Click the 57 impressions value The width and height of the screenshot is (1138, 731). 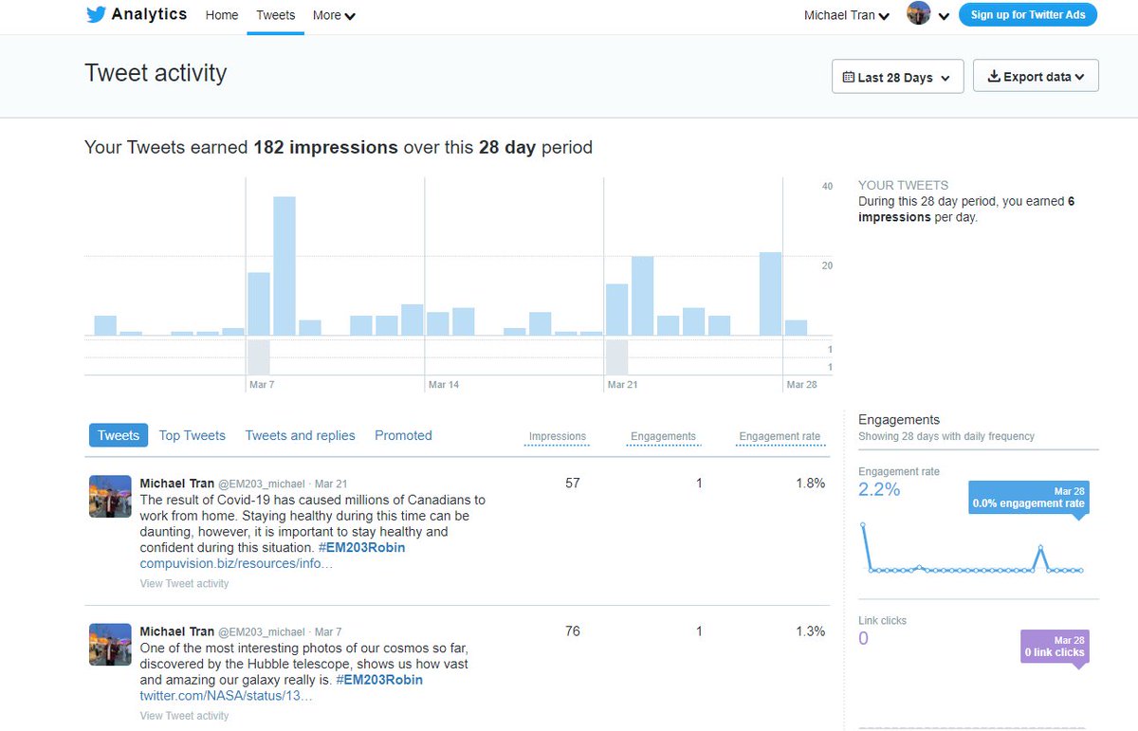[x=572, y=484]
